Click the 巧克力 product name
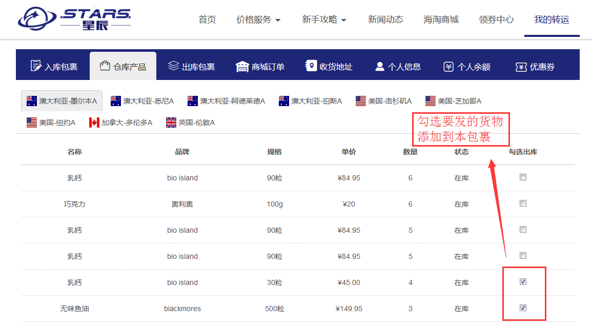Viewport: 592px width, 326px height. (x=74, y=204)
